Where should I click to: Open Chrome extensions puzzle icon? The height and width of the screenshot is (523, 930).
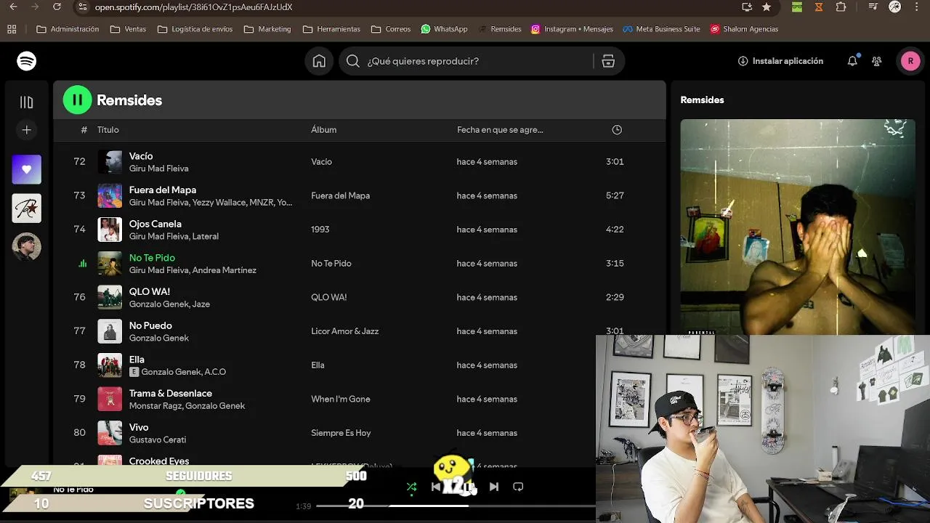[x=841, y=7]
